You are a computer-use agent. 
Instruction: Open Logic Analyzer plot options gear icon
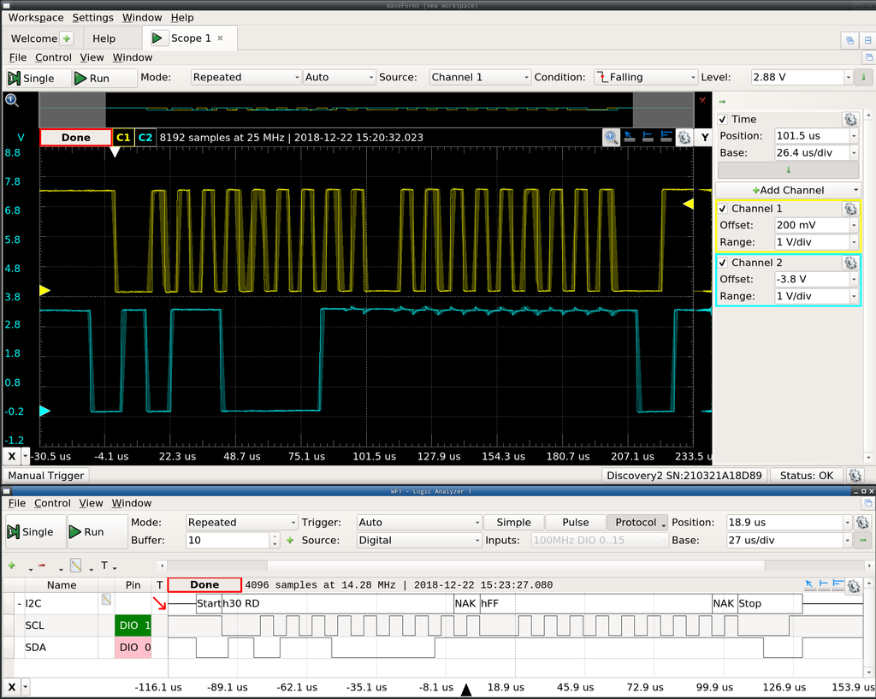(854, 585)
